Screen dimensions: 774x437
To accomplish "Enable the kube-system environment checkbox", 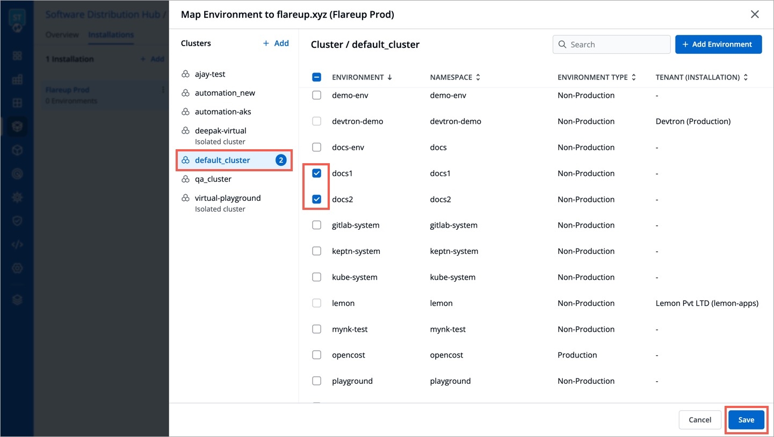I will [x=317, y=277].
